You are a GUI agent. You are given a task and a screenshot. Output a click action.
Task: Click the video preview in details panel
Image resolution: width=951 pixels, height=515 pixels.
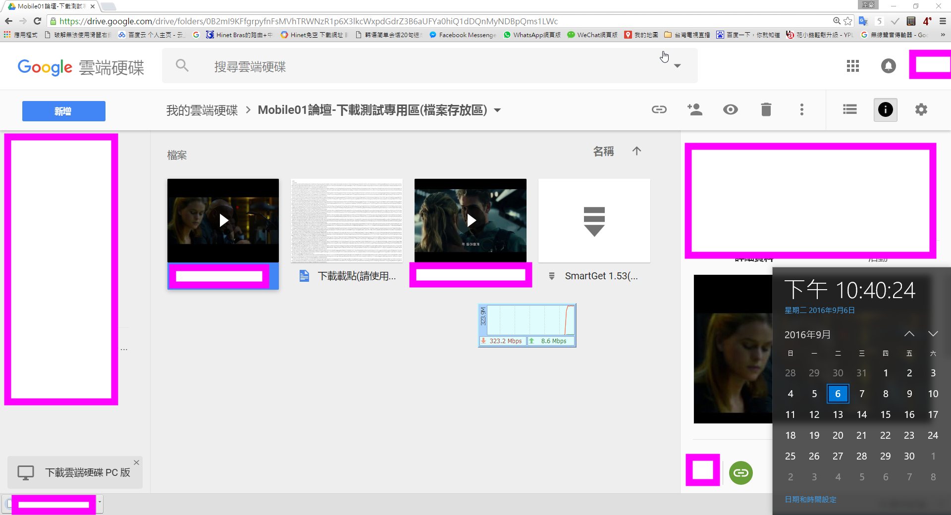pos(733,349)
